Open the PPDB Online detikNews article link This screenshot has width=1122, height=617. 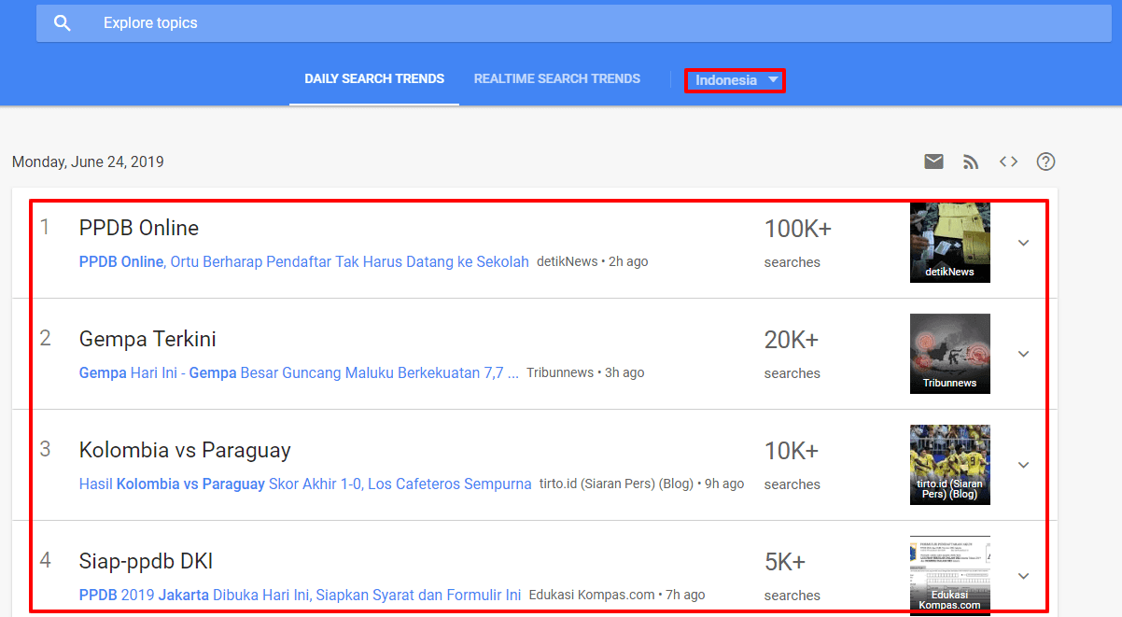[x=303, y=261]
